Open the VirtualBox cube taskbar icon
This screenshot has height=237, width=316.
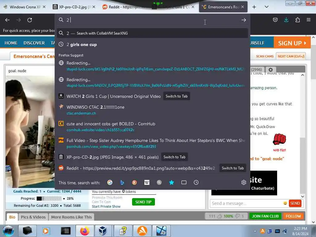[x=102, y=231]
